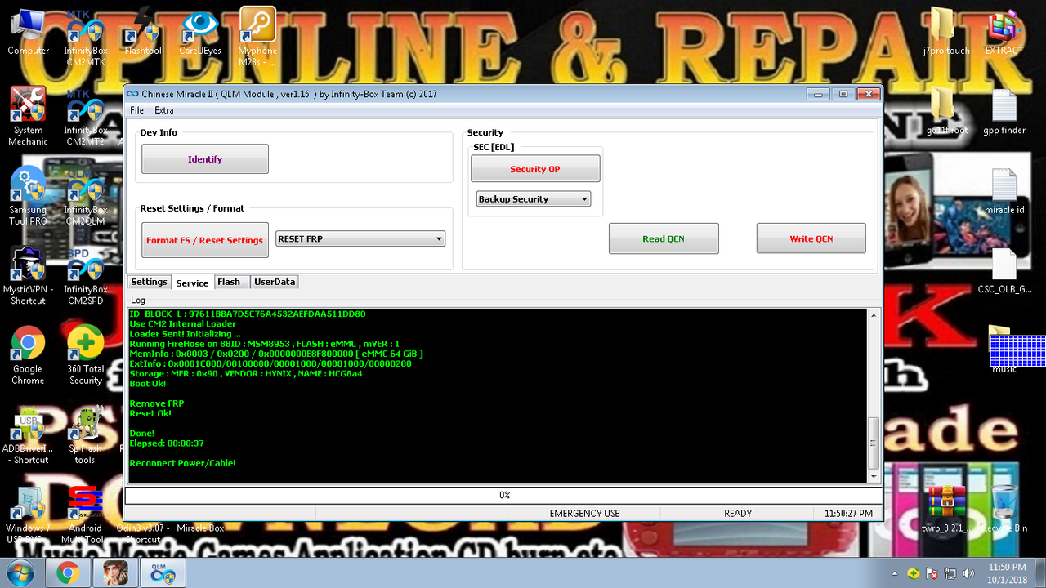Select InfinityBox CM2MTK desktop icon

click(85, 38)
